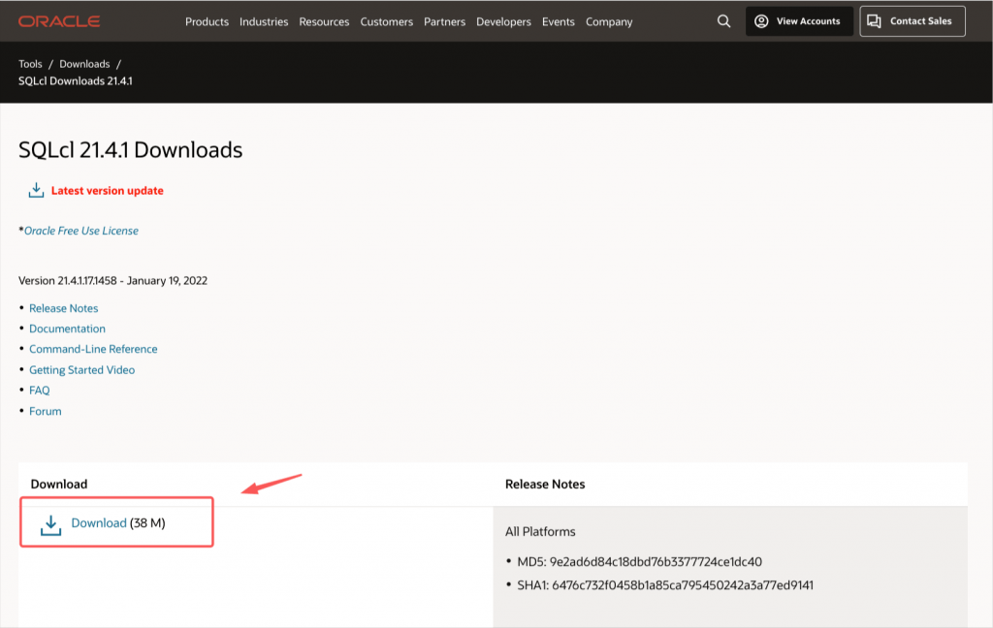The image size is (993, 628).
Task: Click the Latest version update link
Action: tap(107, 191)
